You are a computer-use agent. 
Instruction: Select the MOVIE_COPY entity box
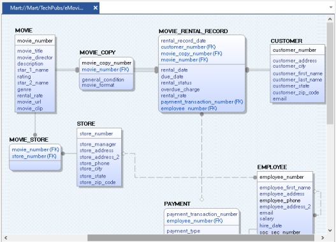pos(106,73)
